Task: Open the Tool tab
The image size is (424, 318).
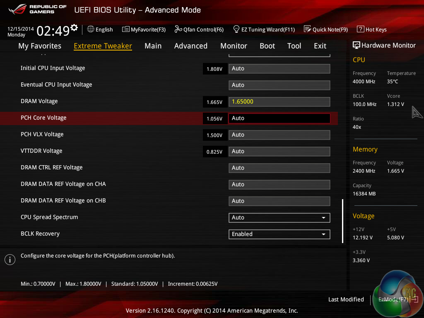Action: 294,46
